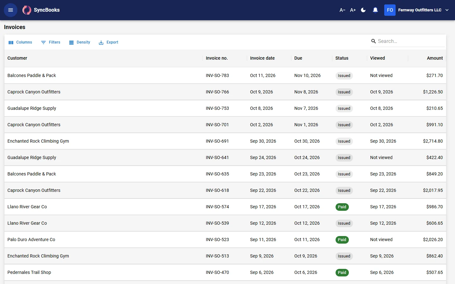Screen dimensions: 455x284
Task: Click the Invoices page heading
Action: [15, 27]
